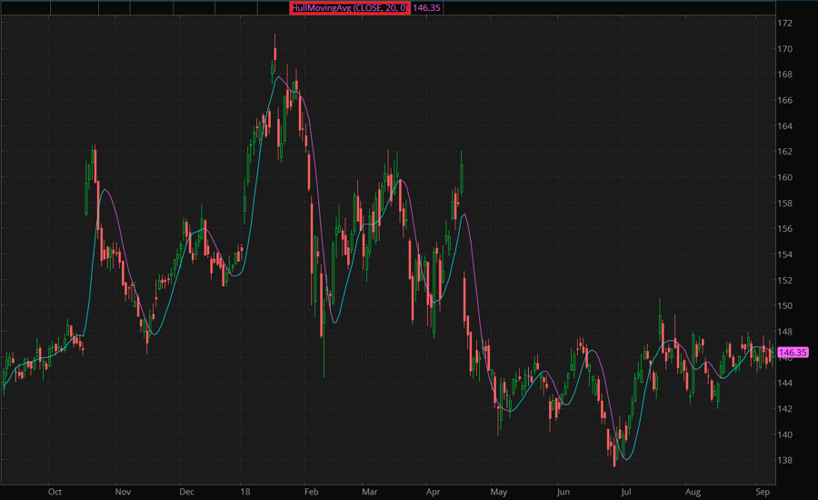The height and width of the screenshot is (500, 818).
Task: Click the 146.35 value beside the study label
Action: click(x=427, y=7)
